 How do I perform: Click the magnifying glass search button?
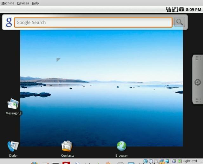(x=180, y=22)
